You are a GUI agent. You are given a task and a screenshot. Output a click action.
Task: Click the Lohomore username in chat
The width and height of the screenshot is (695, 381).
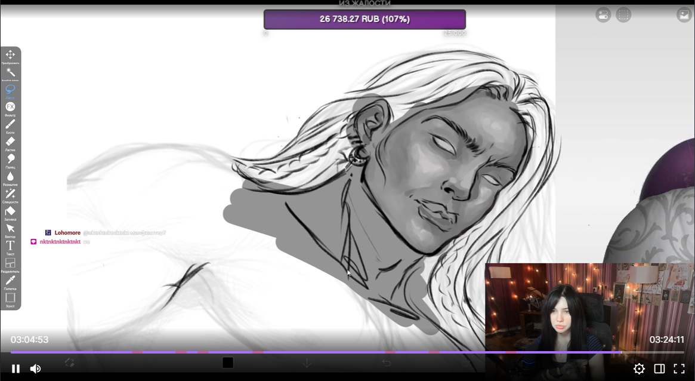[x=67, y=232]
